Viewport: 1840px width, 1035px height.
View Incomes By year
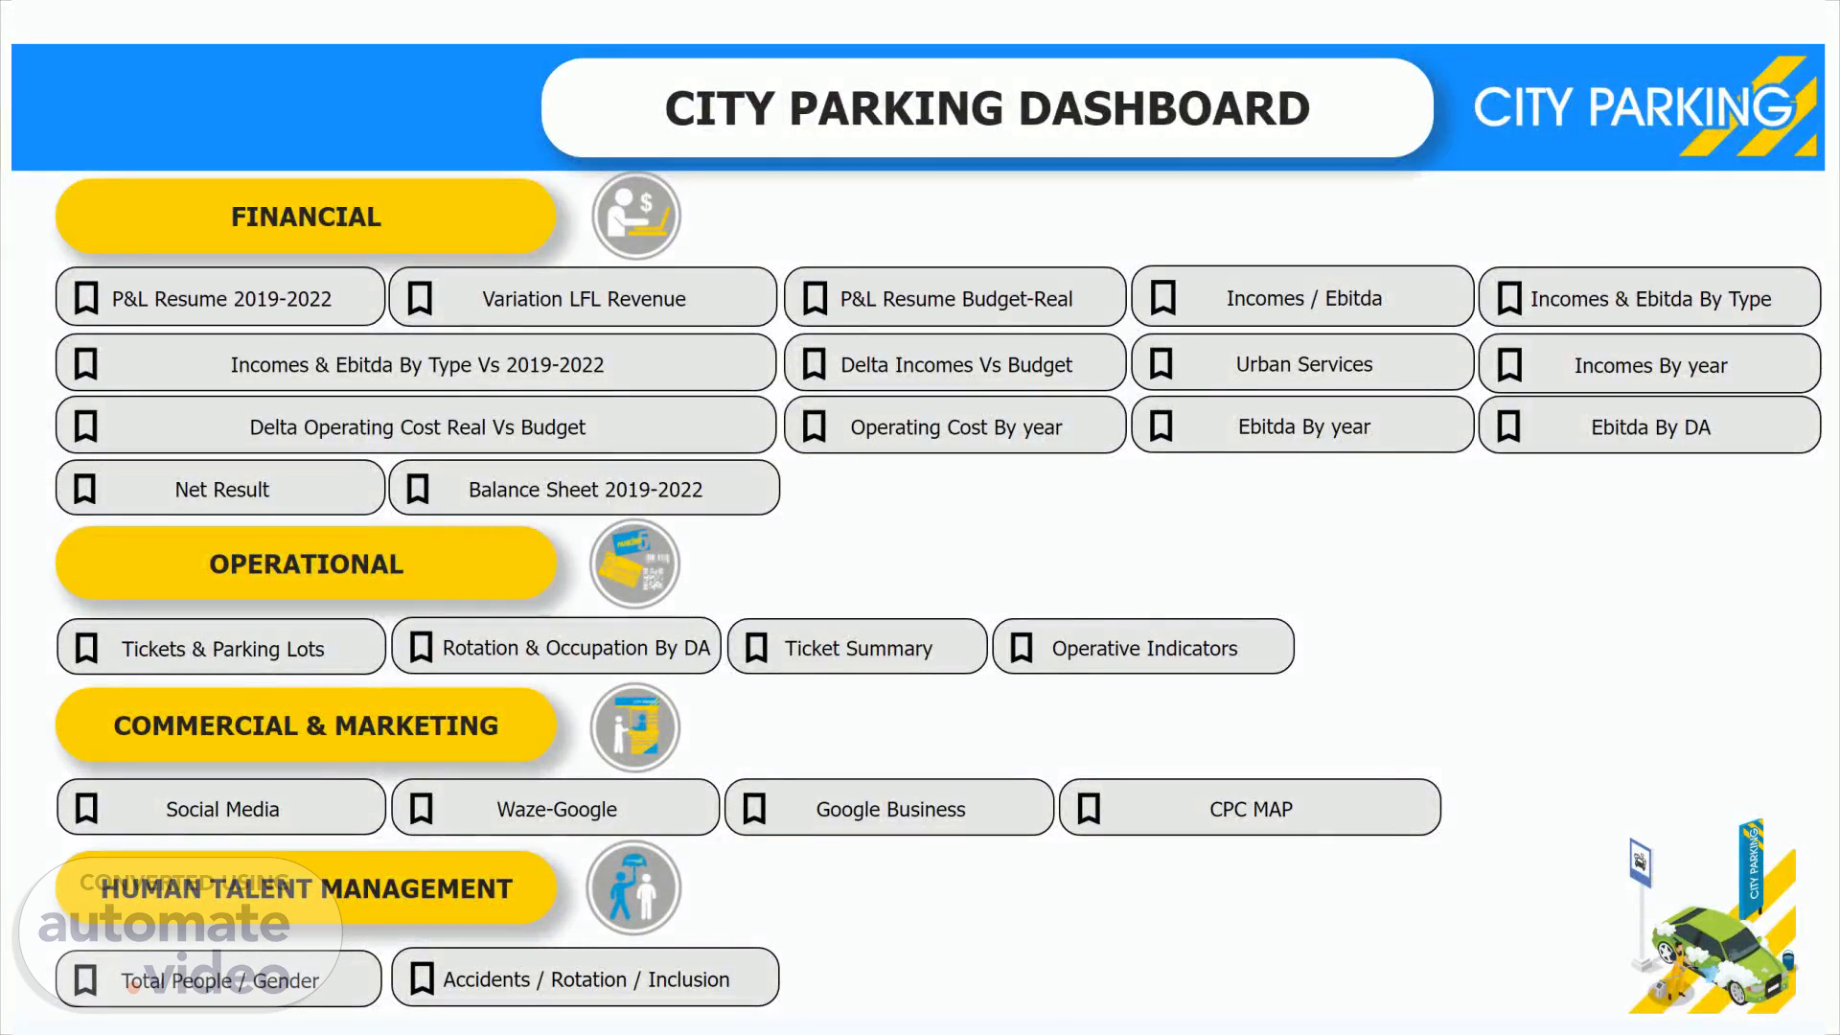tap(1649, 364)
